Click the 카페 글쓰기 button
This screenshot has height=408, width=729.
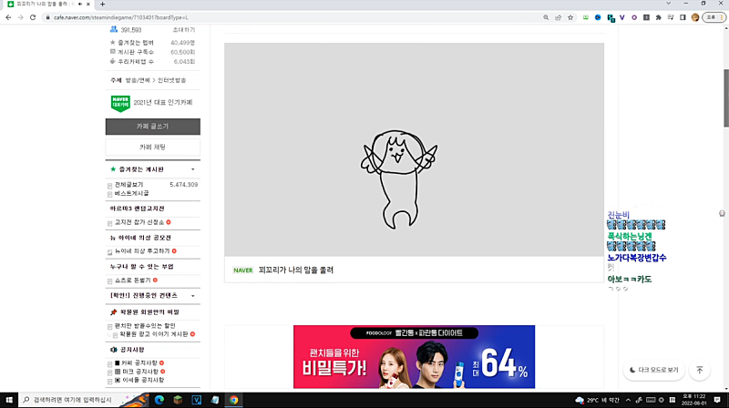(x=152, y=127)
